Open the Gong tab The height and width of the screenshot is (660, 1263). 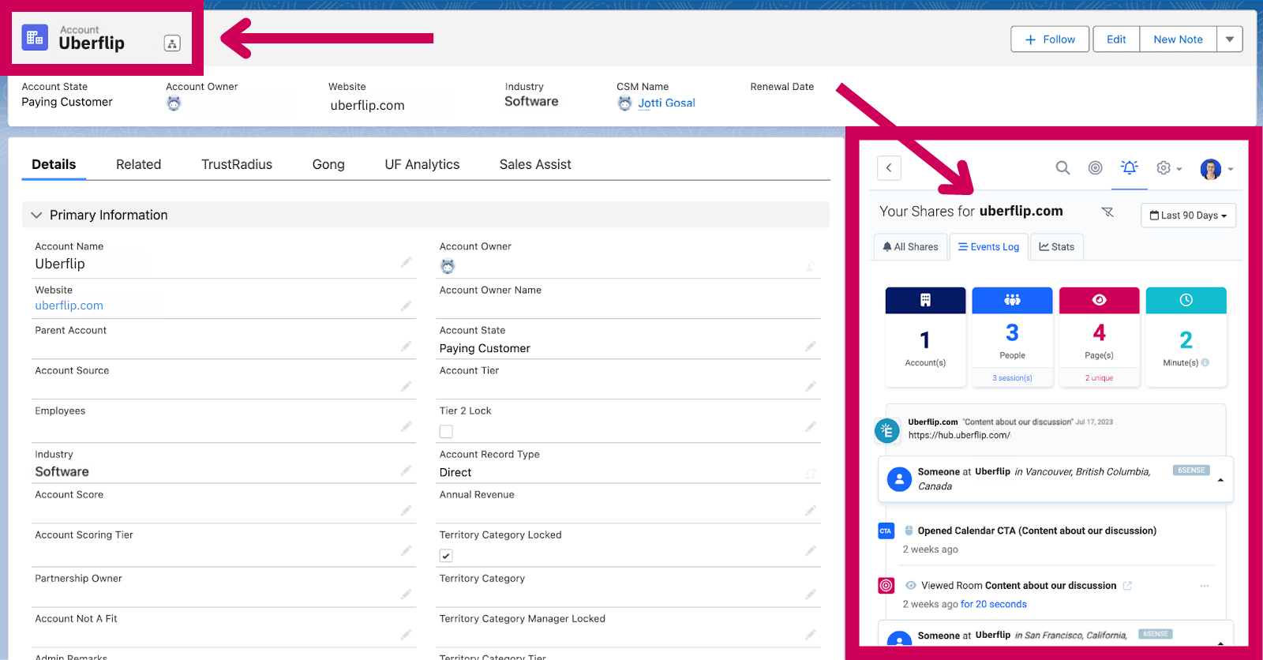click(x=328, y=164)
